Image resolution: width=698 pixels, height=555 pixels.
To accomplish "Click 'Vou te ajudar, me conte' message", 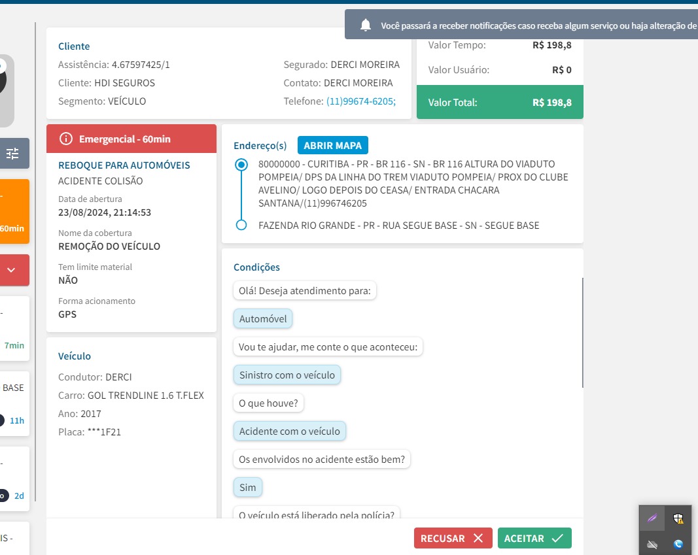I will pyautogui.click(x=328, y=347).
